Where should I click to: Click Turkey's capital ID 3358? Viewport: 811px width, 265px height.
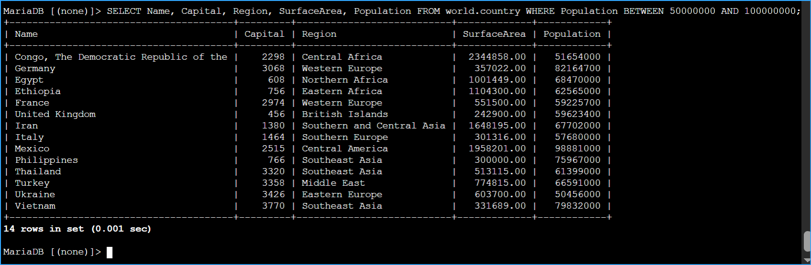[x=273, y=183]
